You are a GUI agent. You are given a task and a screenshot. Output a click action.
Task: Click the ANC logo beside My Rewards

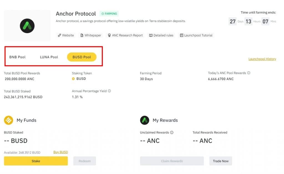click(x=144, y=120)
